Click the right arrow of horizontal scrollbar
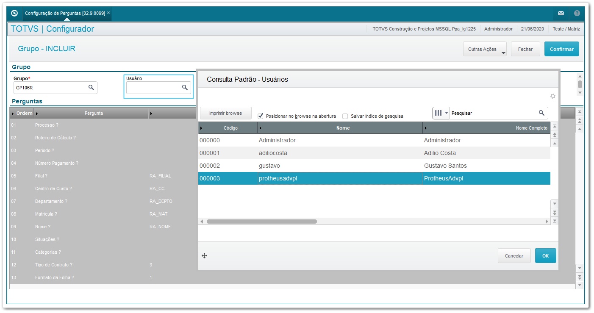Image resolution: width=594 pixels, height=313 pixels. (x=547, y=222)
